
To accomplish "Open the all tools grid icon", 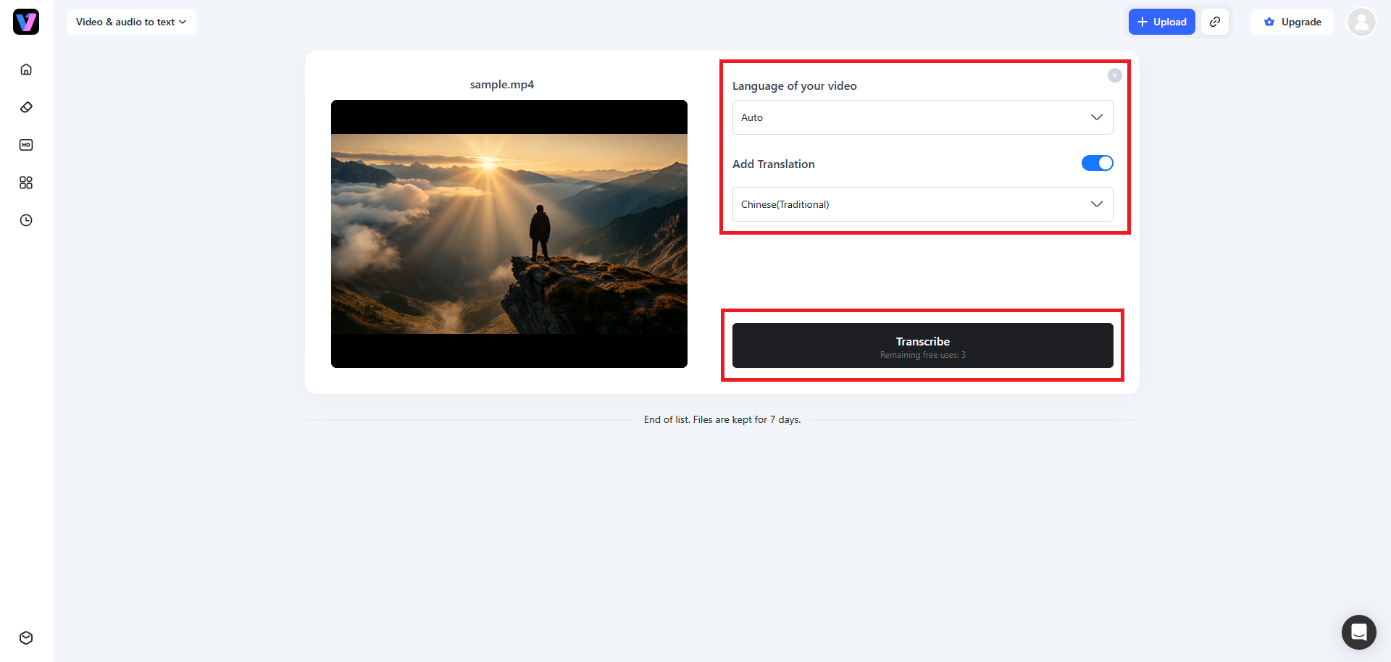I will [x=26, y=183].
